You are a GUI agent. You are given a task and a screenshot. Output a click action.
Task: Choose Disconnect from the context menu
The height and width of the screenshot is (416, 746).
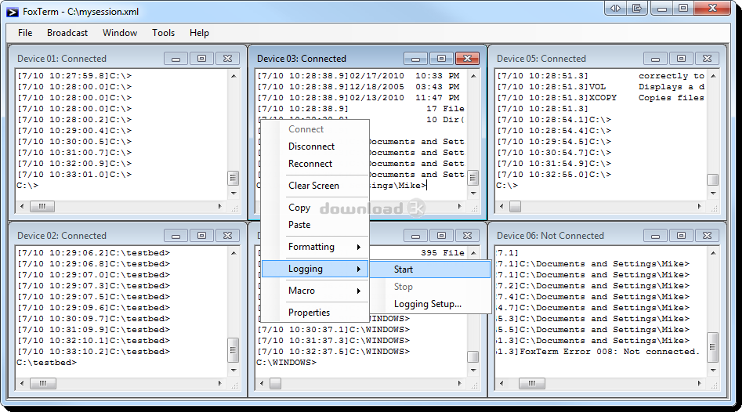[x=315, y=147]
